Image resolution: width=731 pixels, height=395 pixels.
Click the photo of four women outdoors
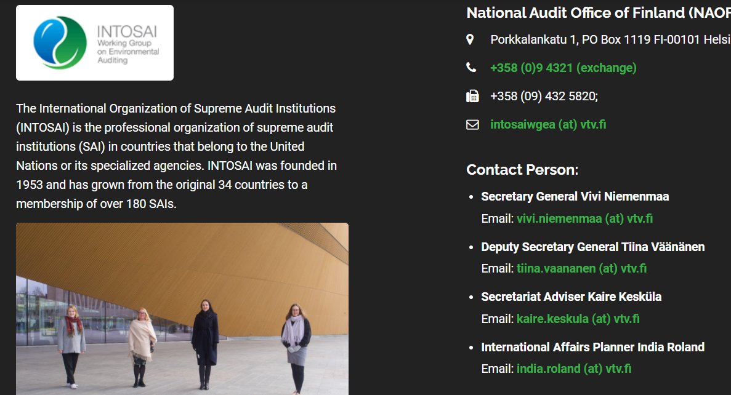[x=182, y=309]
